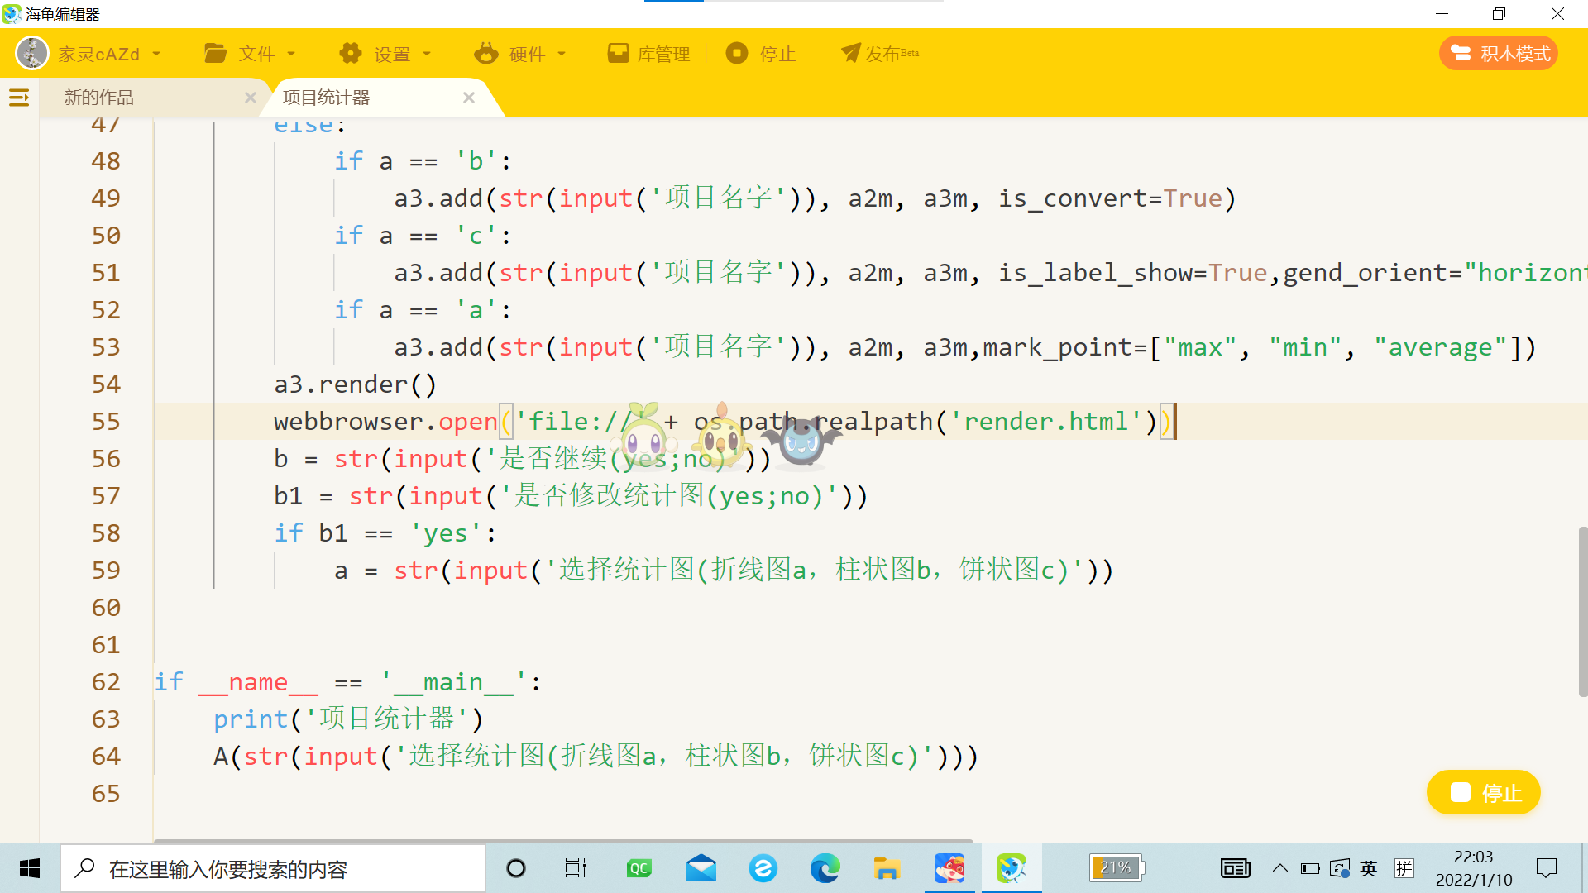Click the '是否修改统计图(yes;no)' string on line 57
This screenshot has height=893, width=1588.
tap(669, 496)
